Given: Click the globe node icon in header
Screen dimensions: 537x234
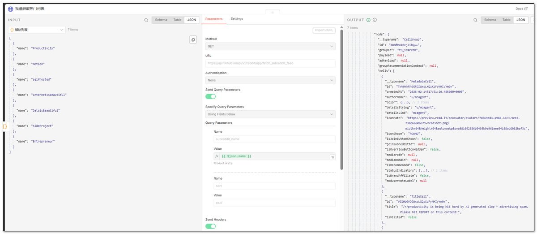Looking at the screenshot, I should (11, 9).
